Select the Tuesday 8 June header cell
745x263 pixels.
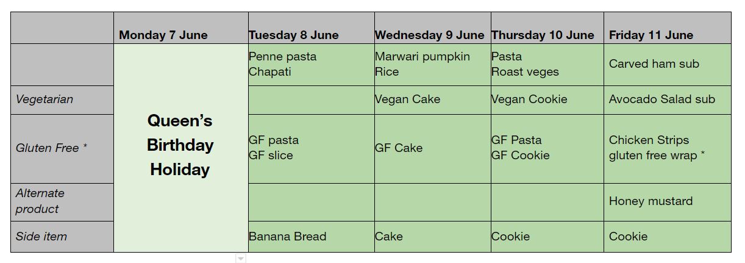coord(312,28)
